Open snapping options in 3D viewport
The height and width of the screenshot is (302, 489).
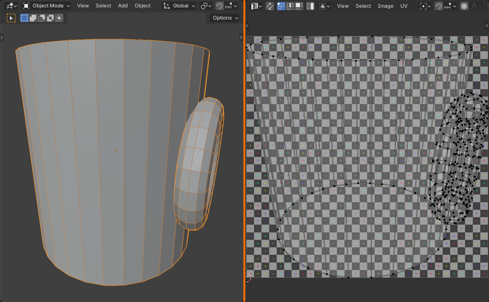(231, 6)
